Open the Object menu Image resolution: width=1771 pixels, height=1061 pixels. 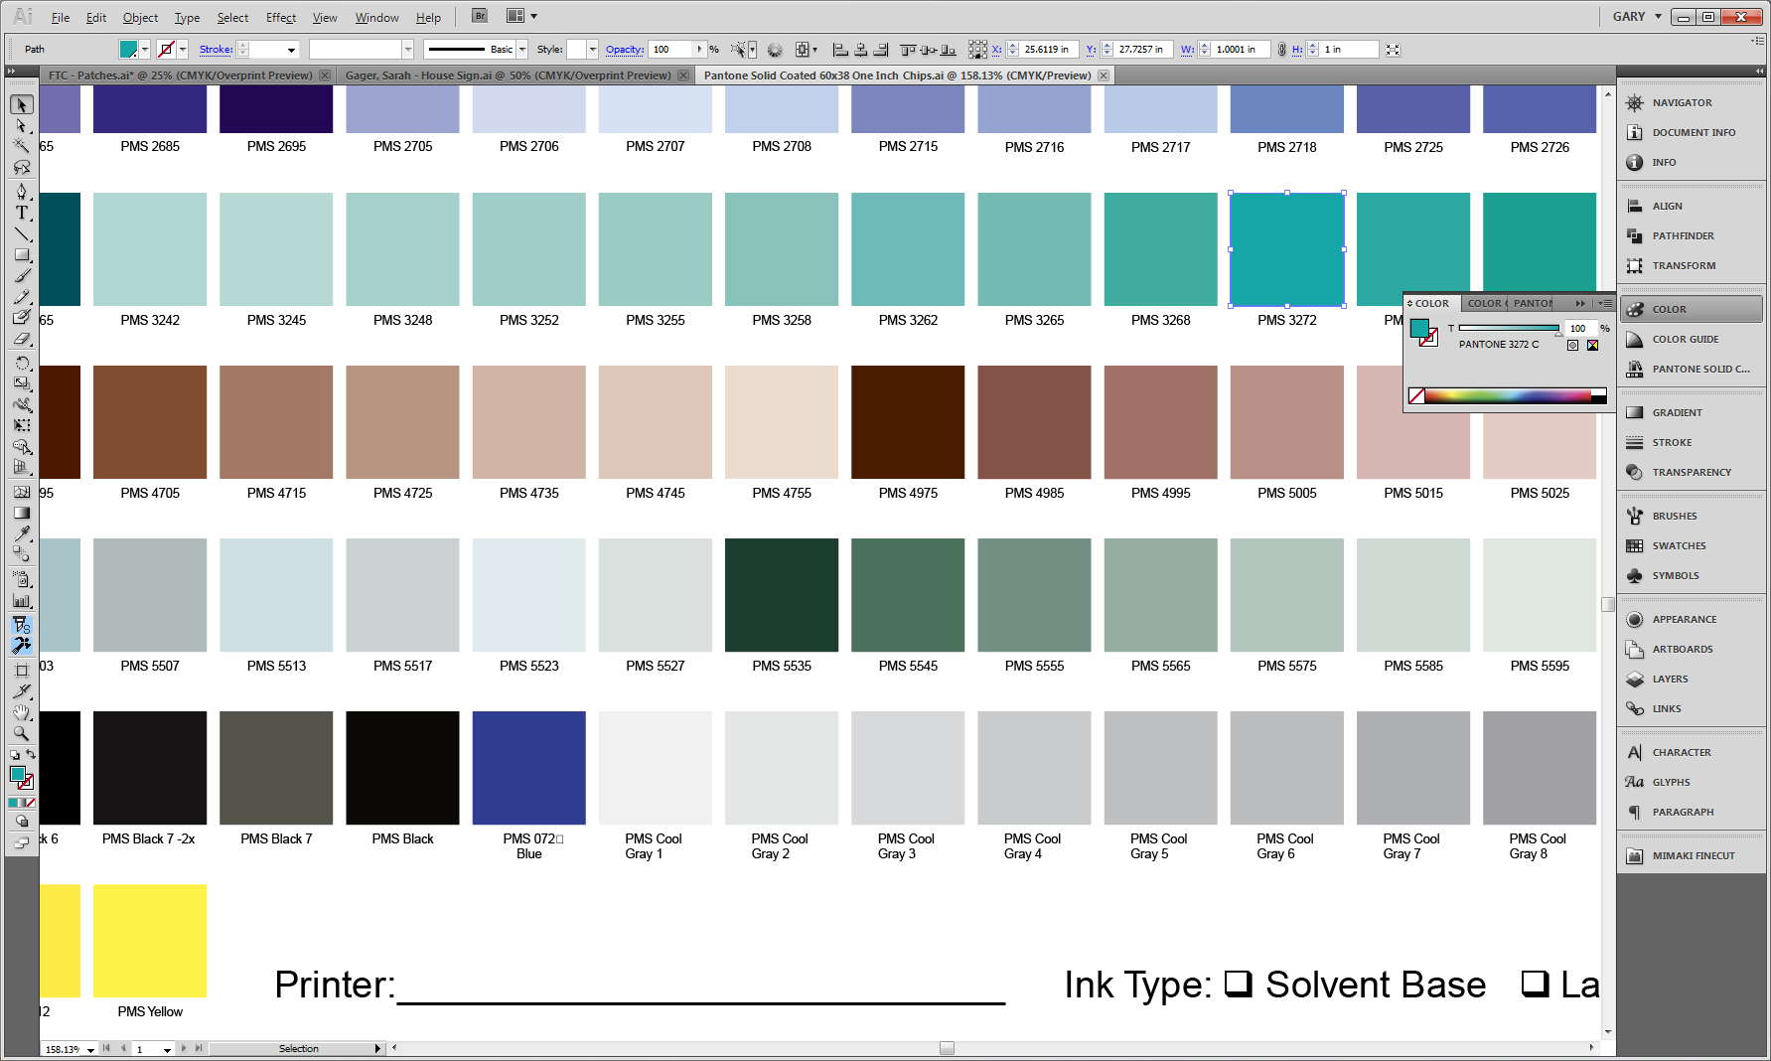click(x=140, y=17)
